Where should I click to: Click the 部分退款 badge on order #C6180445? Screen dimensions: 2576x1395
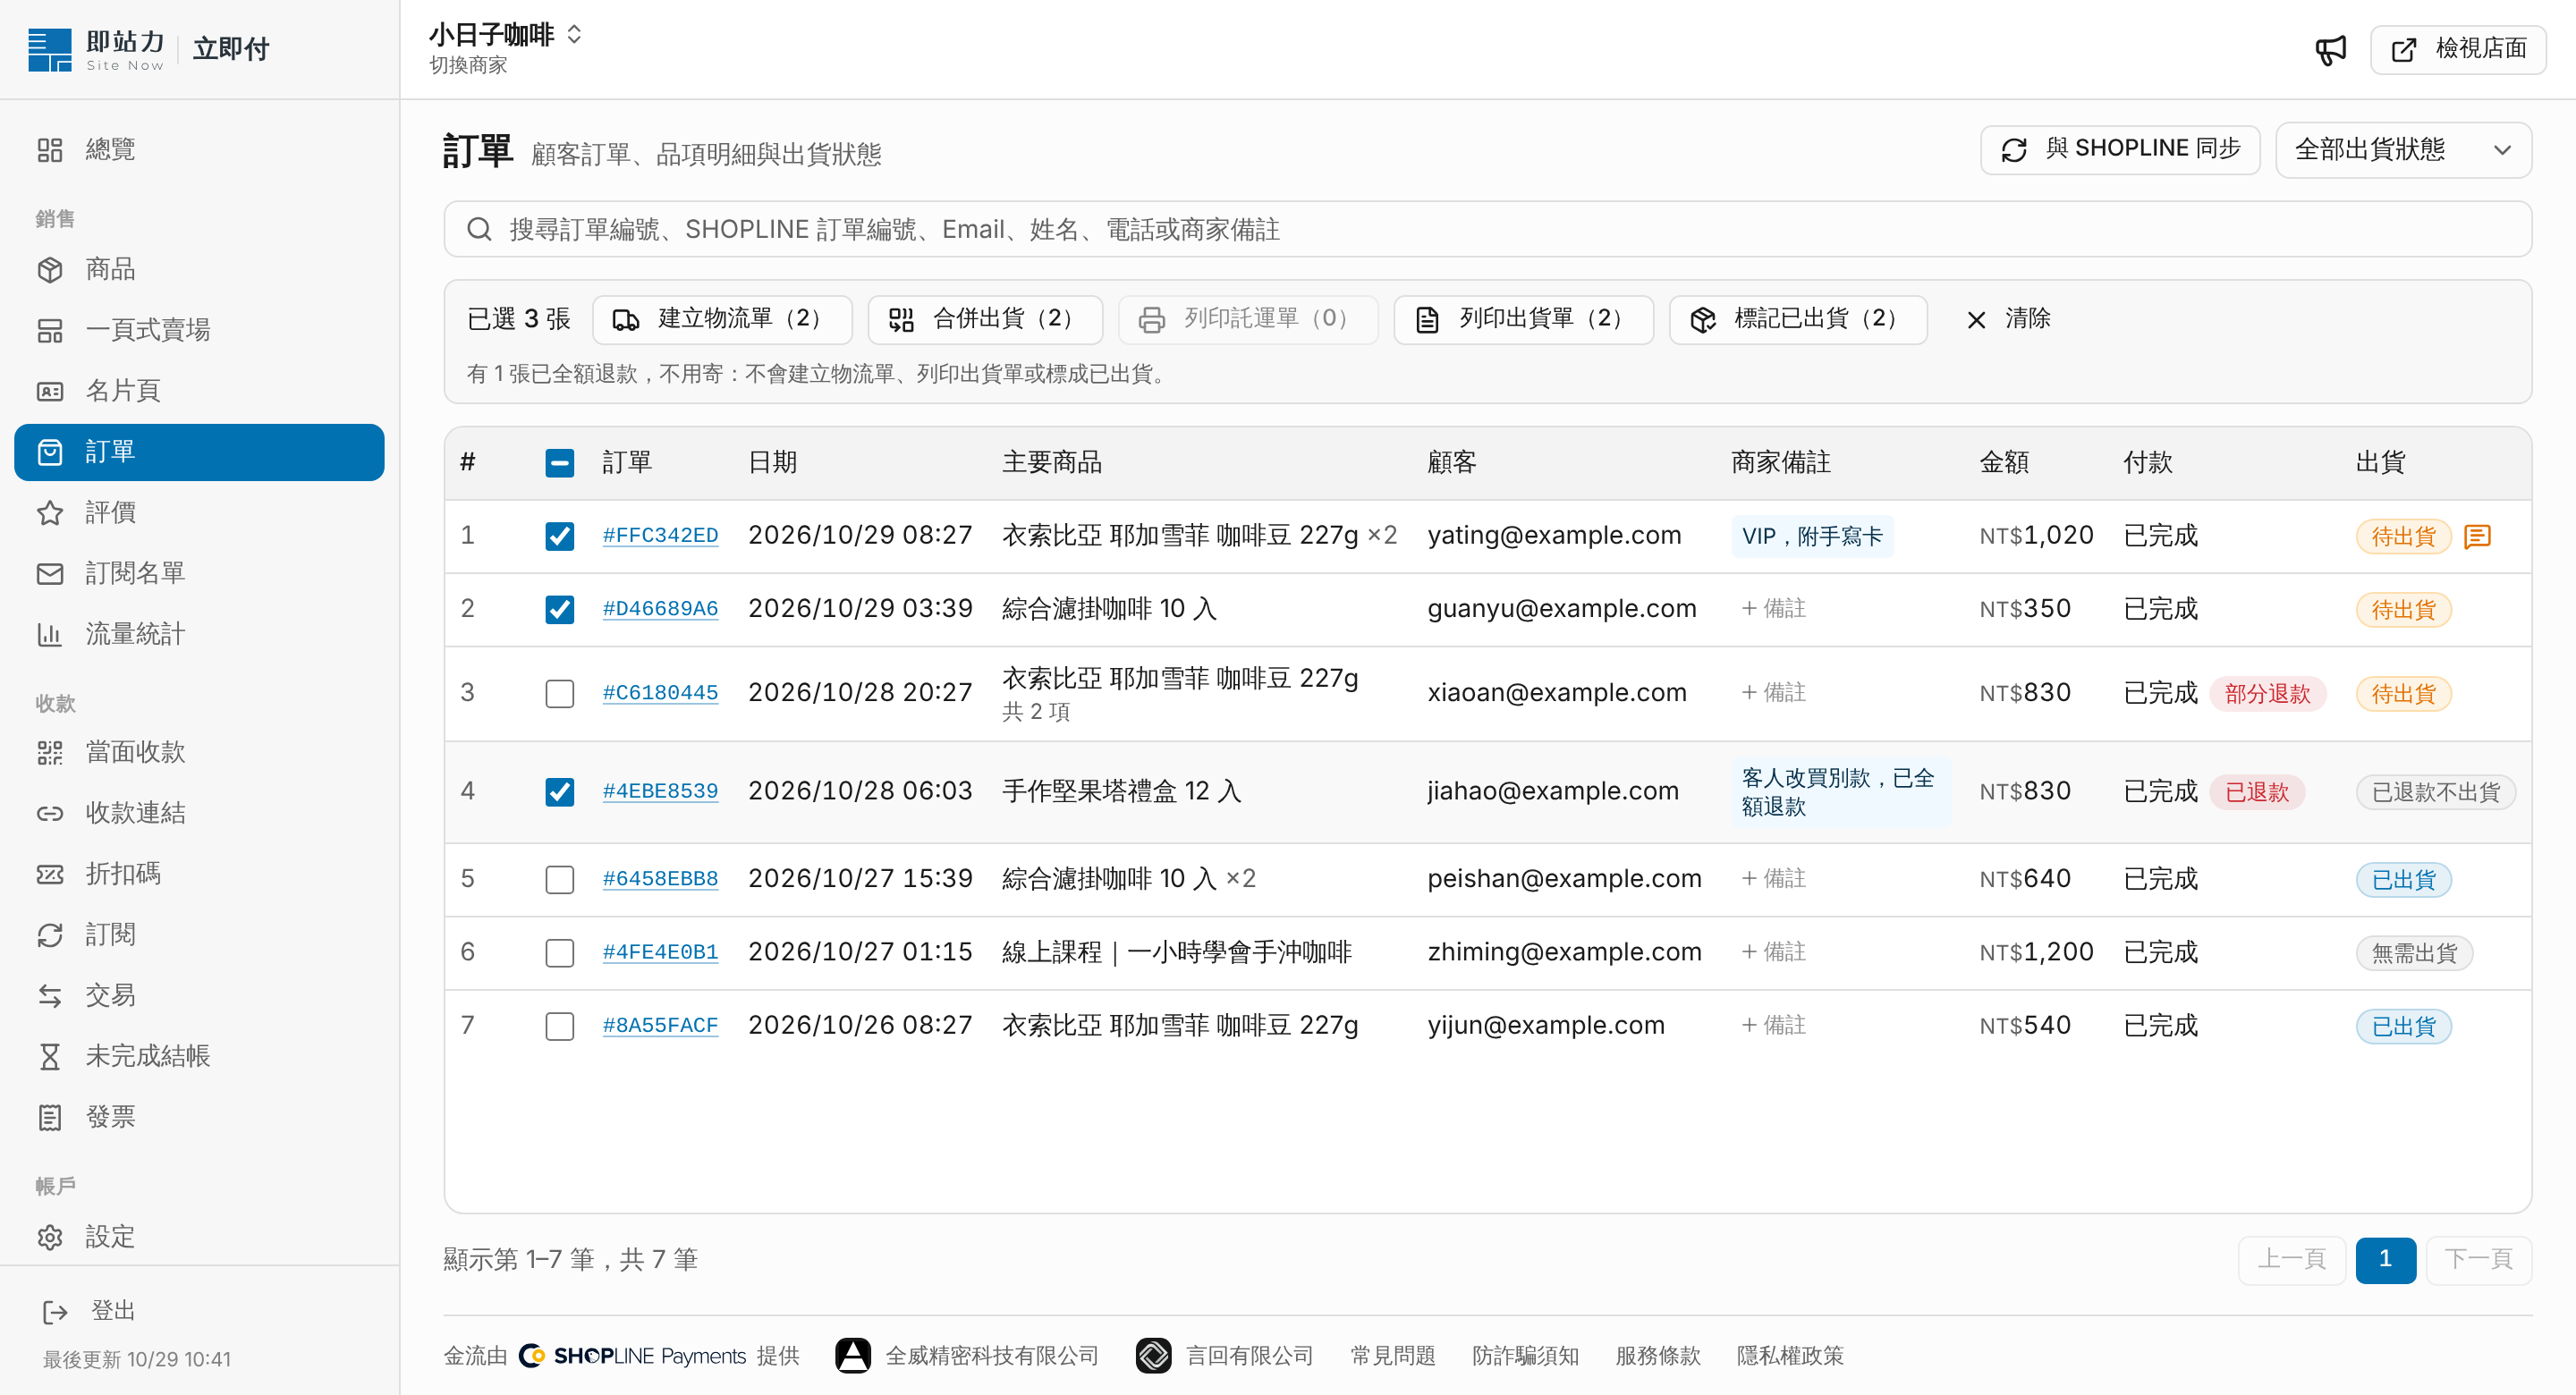[x=2267, y=693]
